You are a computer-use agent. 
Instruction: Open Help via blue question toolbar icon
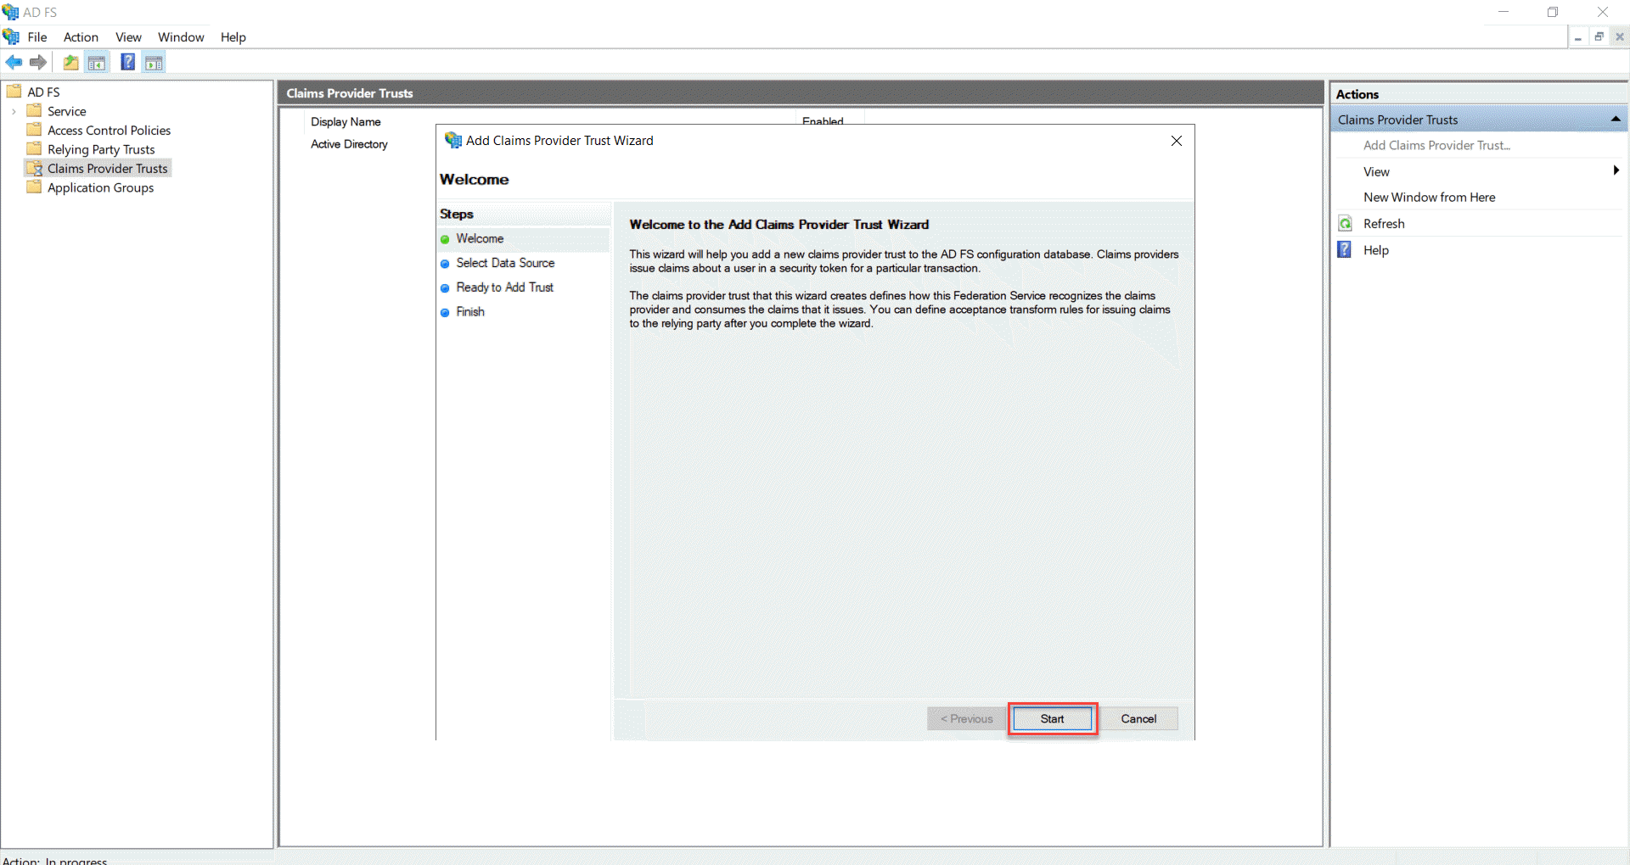[127, 62]
